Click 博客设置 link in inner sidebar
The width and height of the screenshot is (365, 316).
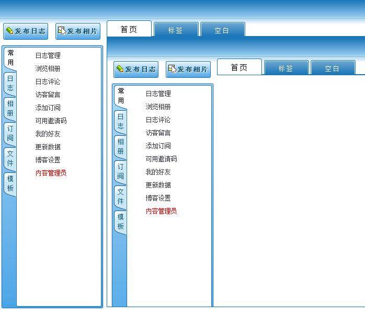pyautogui.click(x=158, y=198)
